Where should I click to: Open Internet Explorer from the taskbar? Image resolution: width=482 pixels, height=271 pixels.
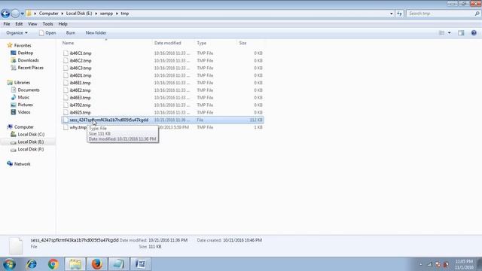point(32,264)
